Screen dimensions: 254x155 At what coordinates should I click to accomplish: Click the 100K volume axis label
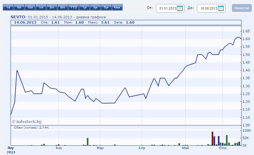[247, 130]
